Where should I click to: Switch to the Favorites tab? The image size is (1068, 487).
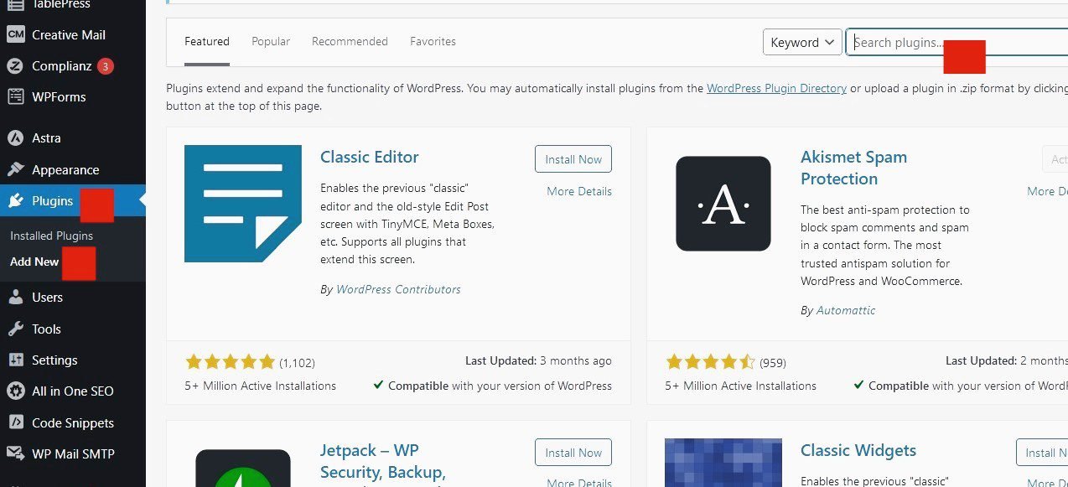[x=433, y=41]
